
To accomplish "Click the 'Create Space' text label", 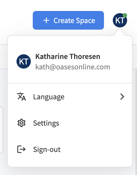I will coord(74,21).
